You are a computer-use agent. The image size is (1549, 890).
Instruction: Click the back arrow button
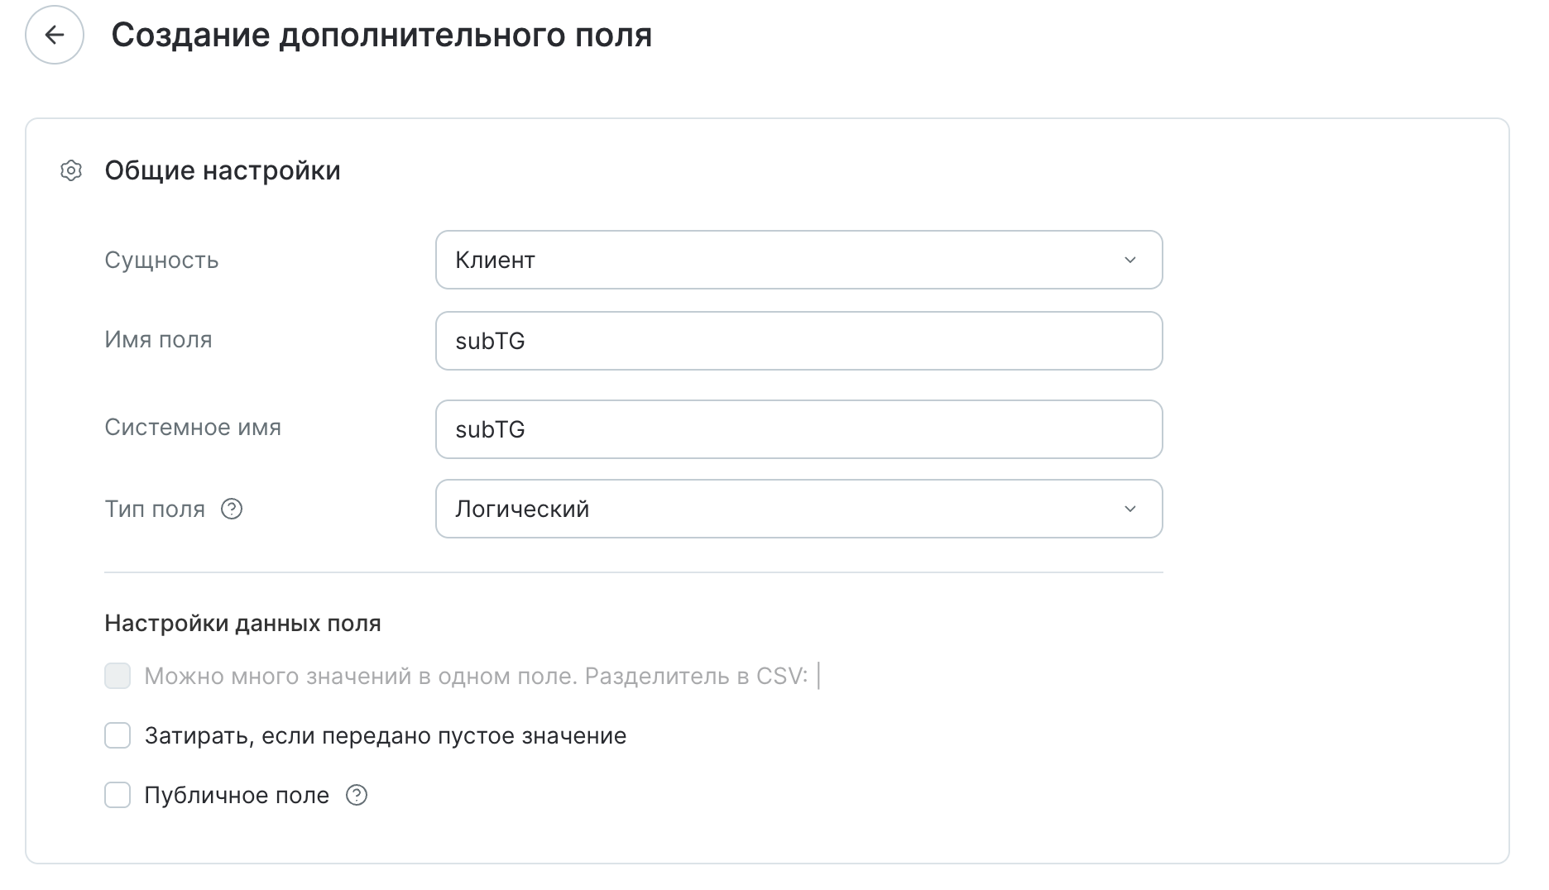tap(55, 35)
